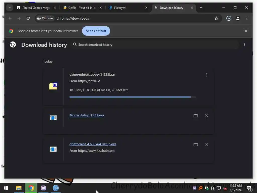Open the tab search dropdown arrow
This screenshot has height=193, width=257.
point(10,8)
